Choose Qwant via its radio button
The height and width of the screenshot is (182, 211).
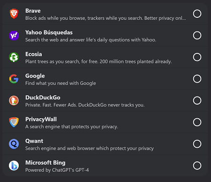click(x=197, y=144)
